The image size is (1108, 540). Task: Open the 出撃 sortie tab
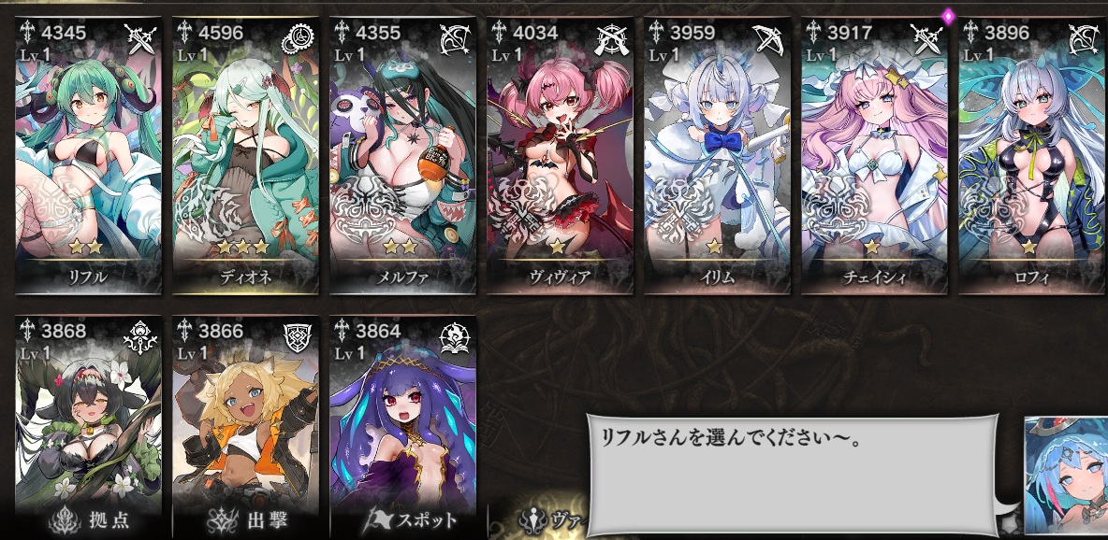coord(246,521)
